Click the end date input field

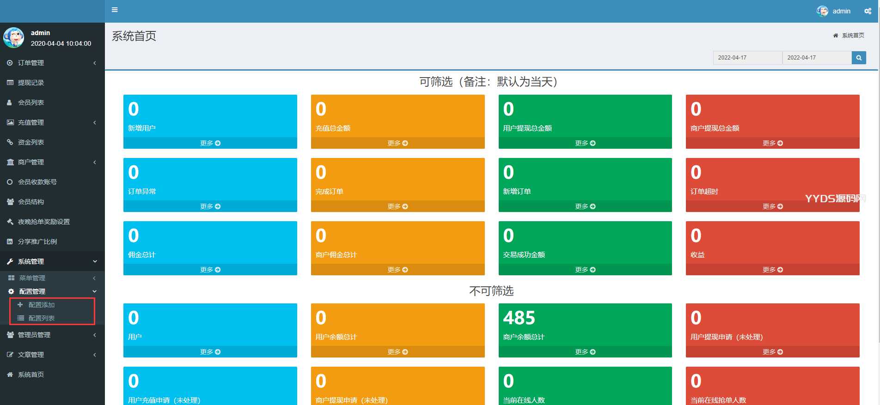pos(816,58)
